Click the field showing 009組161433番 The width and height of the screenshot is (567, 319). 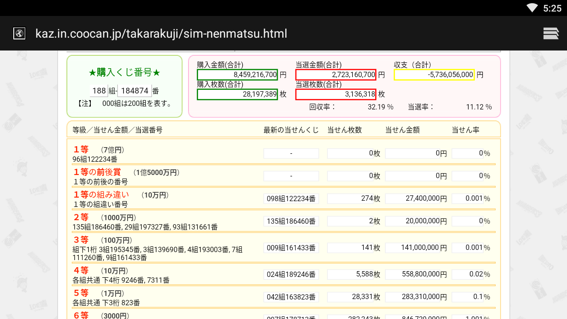(x=291, y=248)
